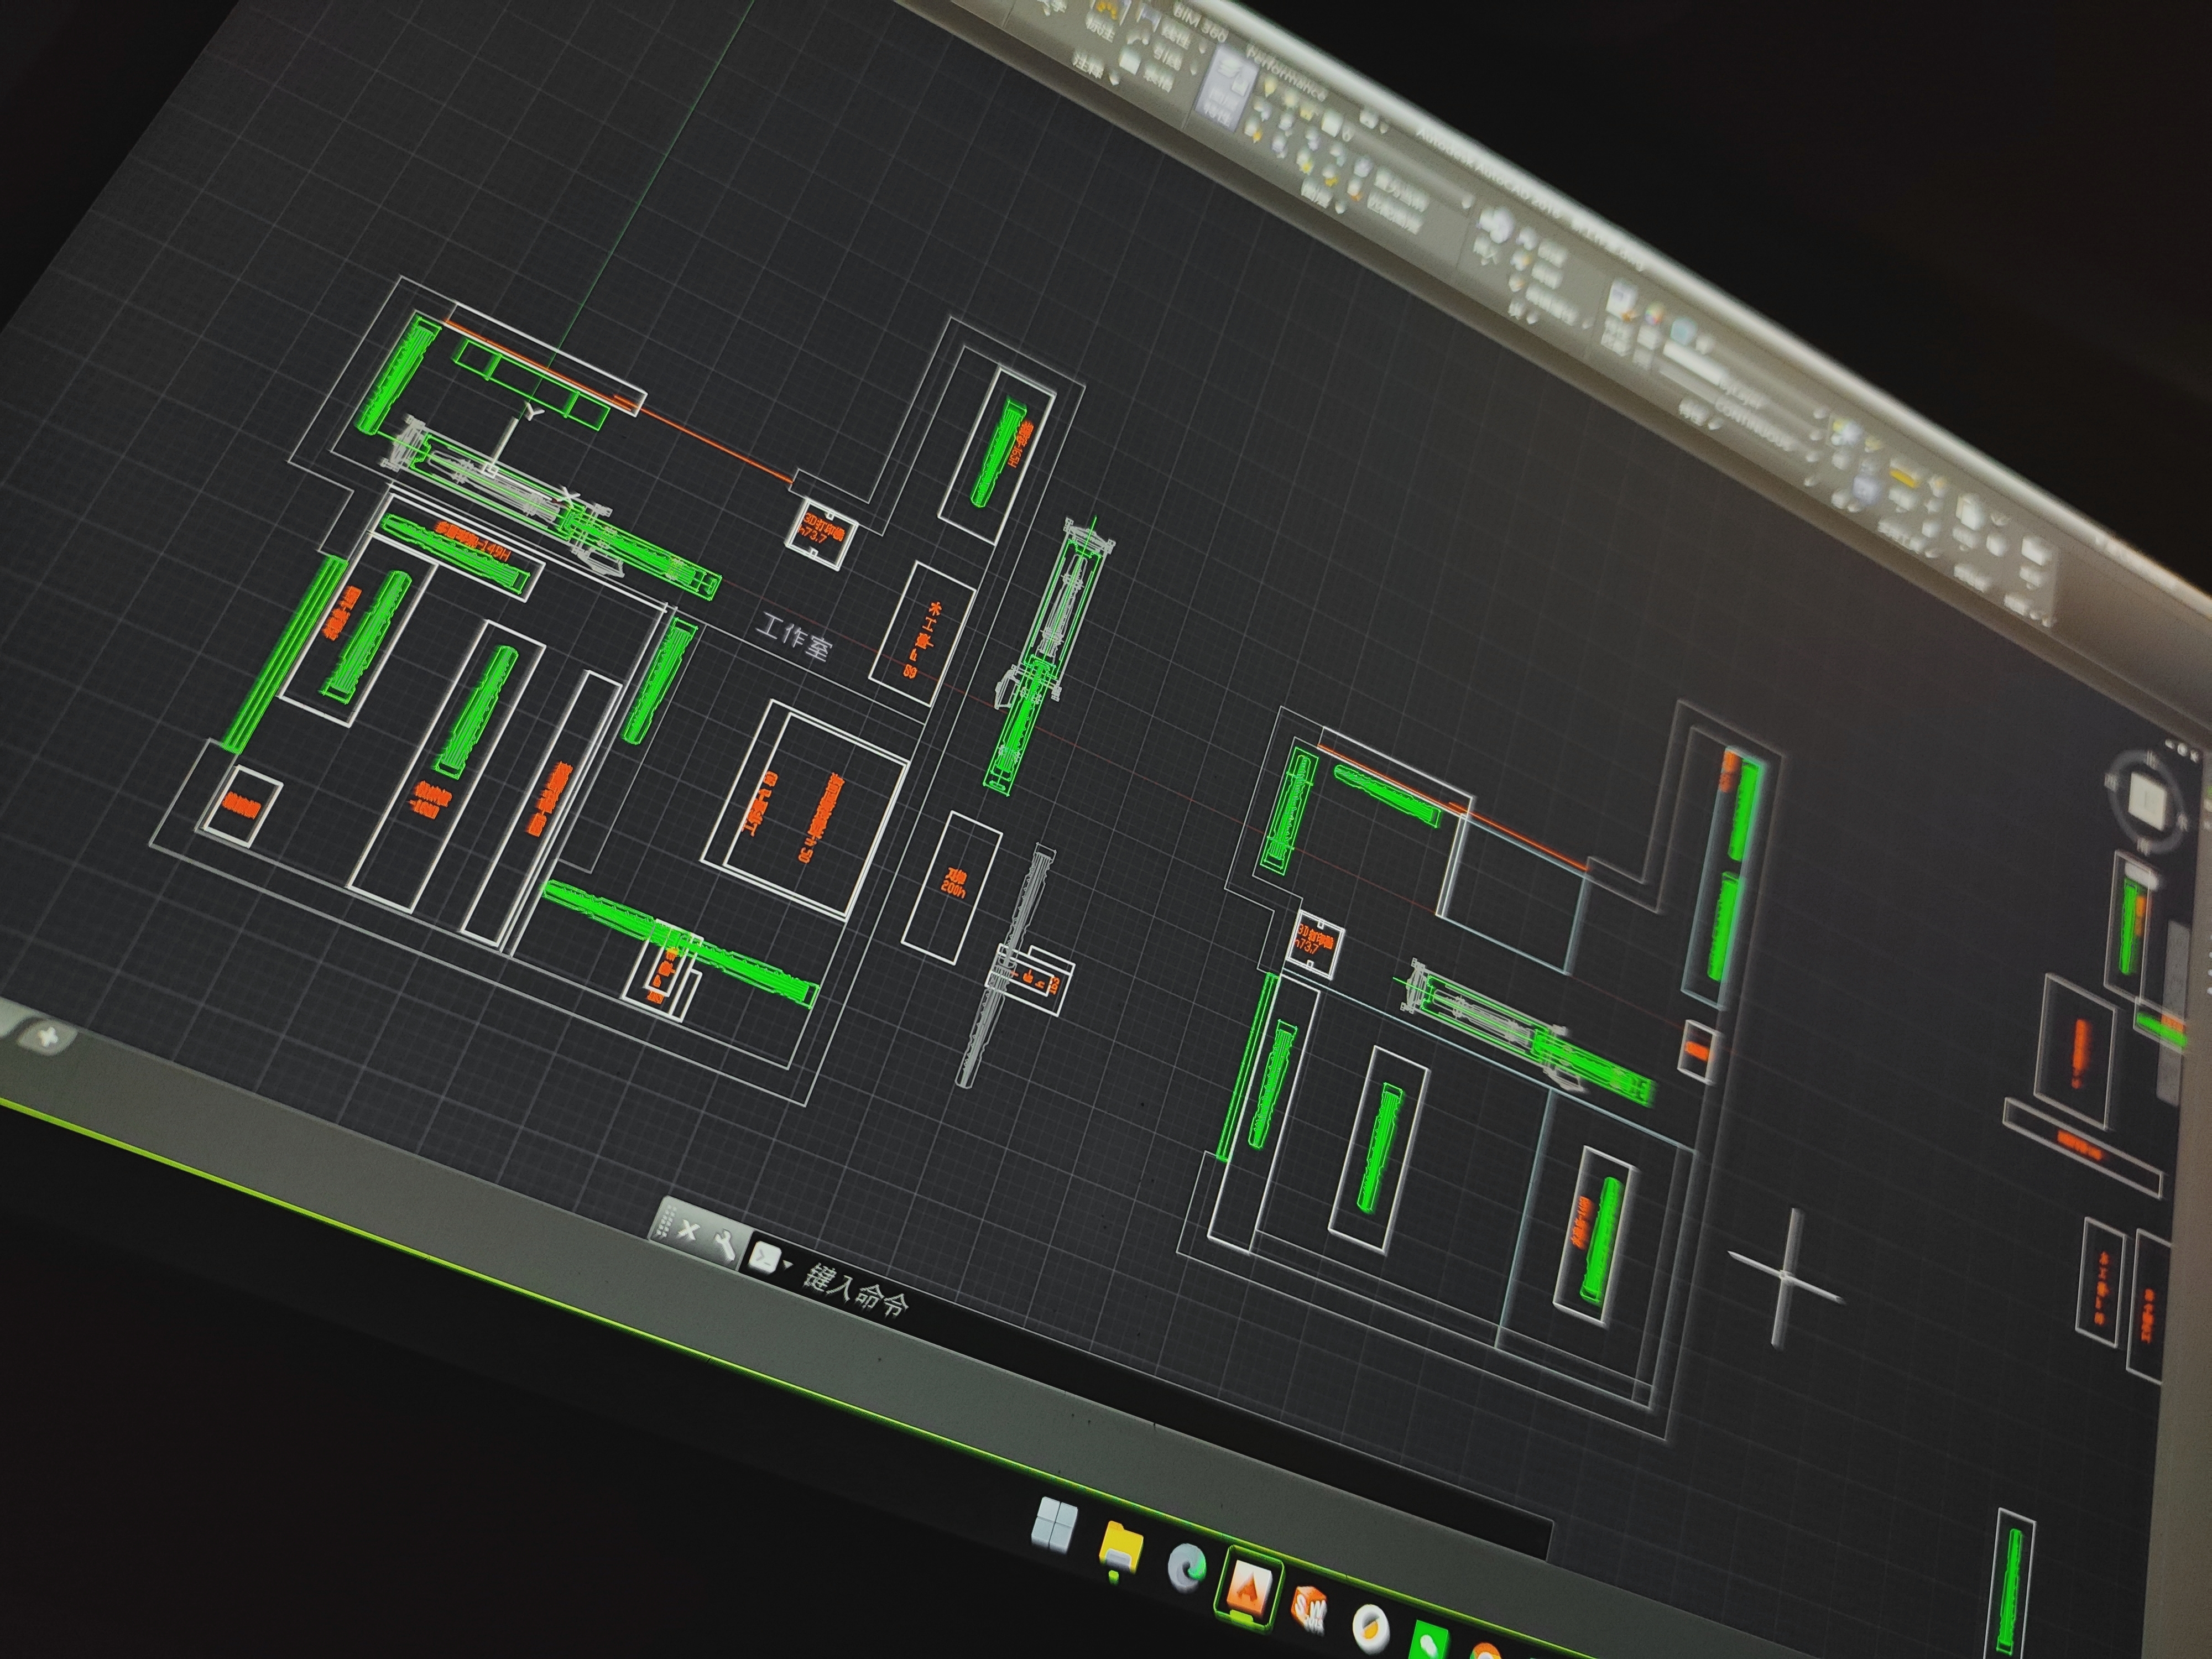Open Microsoft Edge from the taskbar

1187,1567
